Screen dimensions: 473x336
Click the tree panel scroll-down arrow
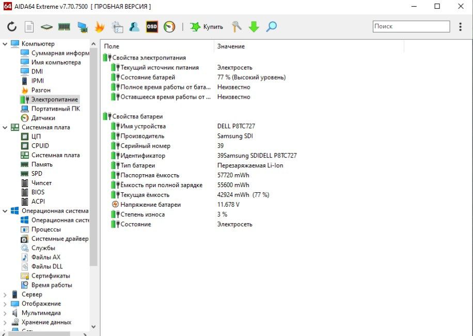pyautogui.click(x=93, y=327)
